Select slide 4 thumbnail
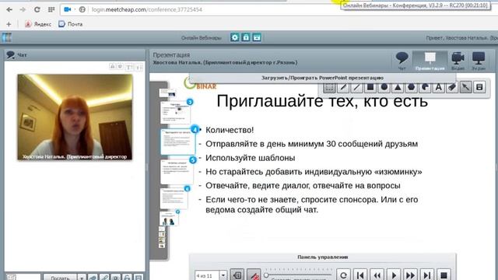Image resolution: width=498 pixels, height=280 pixels. [x=178, y=142]
